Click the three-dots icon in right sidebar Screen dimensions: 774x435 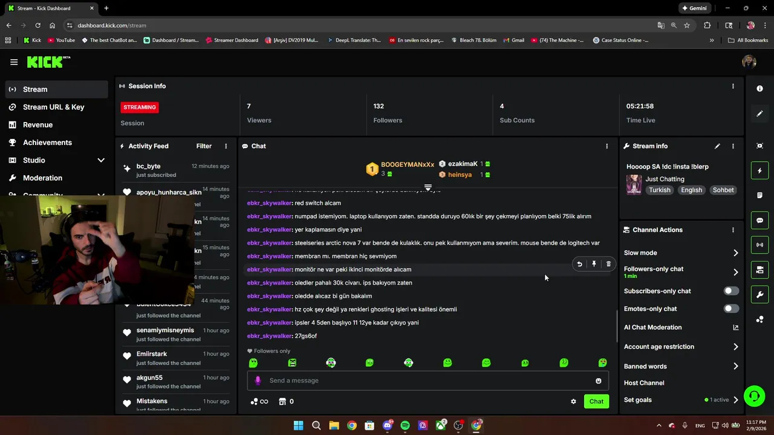click(760, 319)
